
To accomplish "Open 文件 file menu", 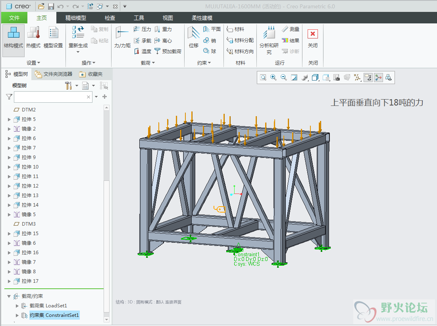I will tap(14, 18).
